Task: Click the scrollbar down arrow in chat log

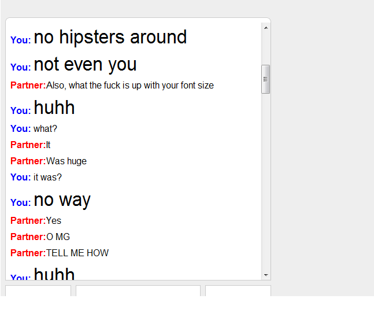Action: click(266, 275)
